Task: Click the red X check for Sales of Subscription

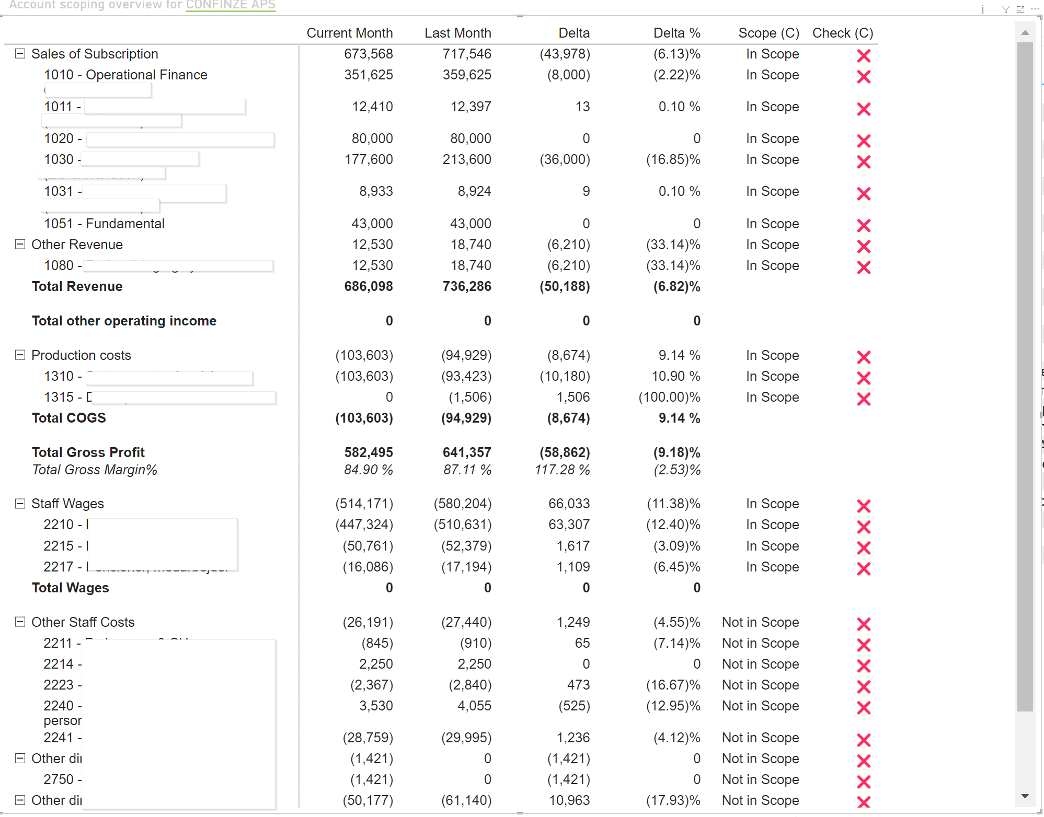Action: [864, 55]
